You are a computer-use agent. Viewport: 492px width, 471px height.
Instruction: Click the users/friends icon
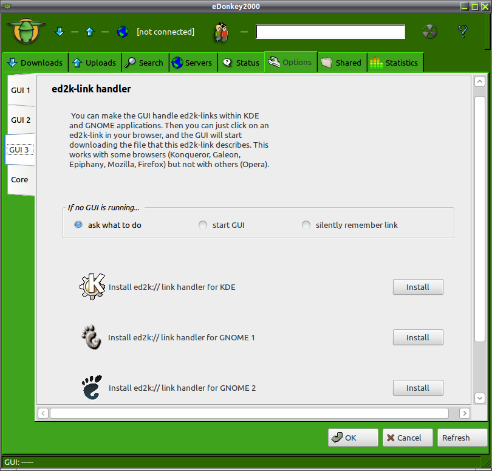[221, 32]
